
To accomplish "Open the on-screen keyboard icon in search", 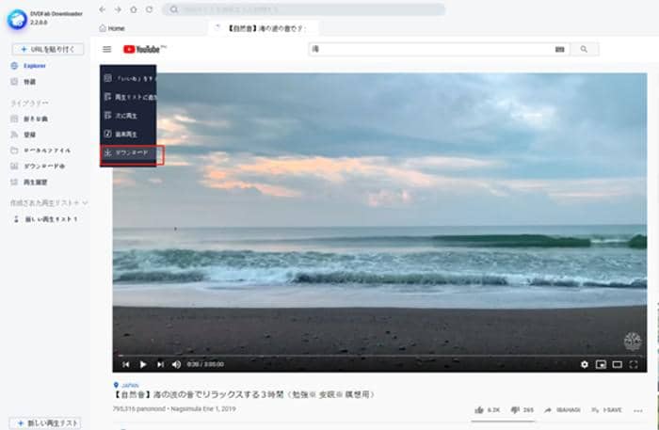I will click(559, 49).
